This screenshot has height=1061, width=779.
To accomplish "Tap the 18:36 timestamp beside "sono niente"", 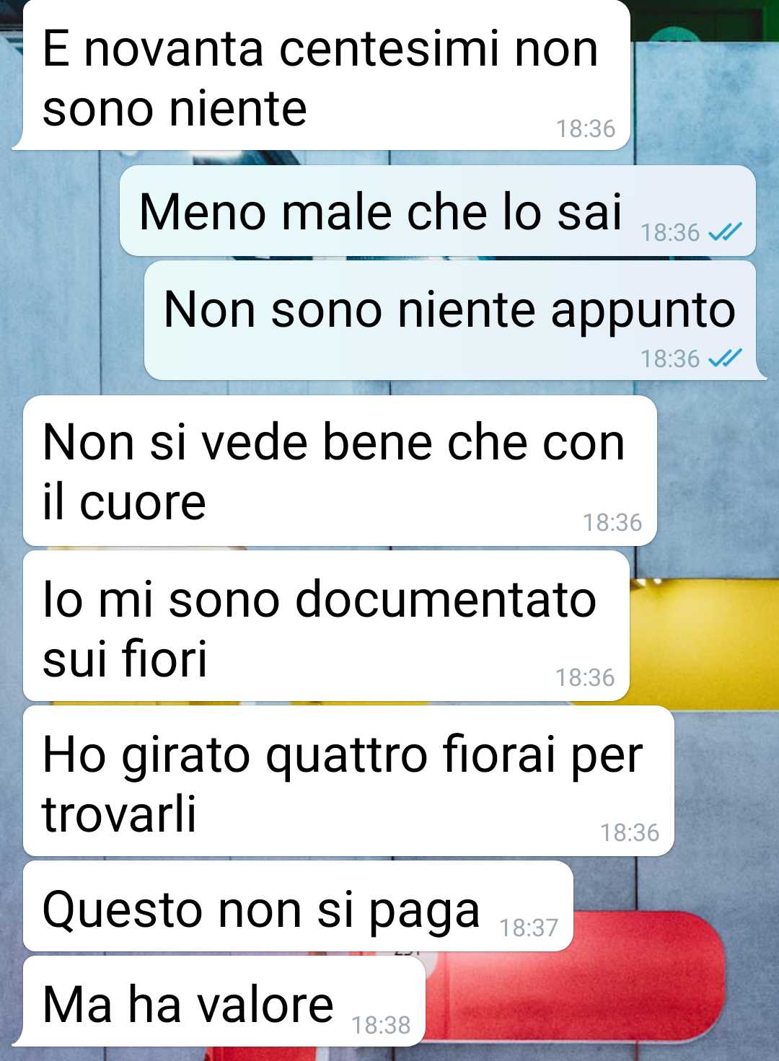I will (x=586, y=128).
